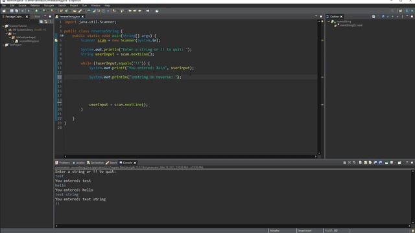Collapse the src folder node
This screenshot has height=233, width=415.
pos(6,34)
